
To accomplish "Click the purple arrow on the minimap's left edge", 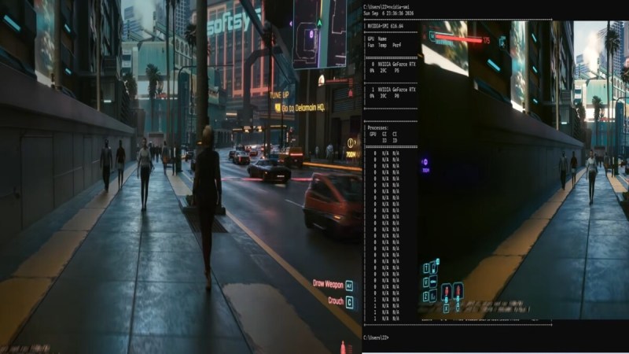I will coord(291,24).
